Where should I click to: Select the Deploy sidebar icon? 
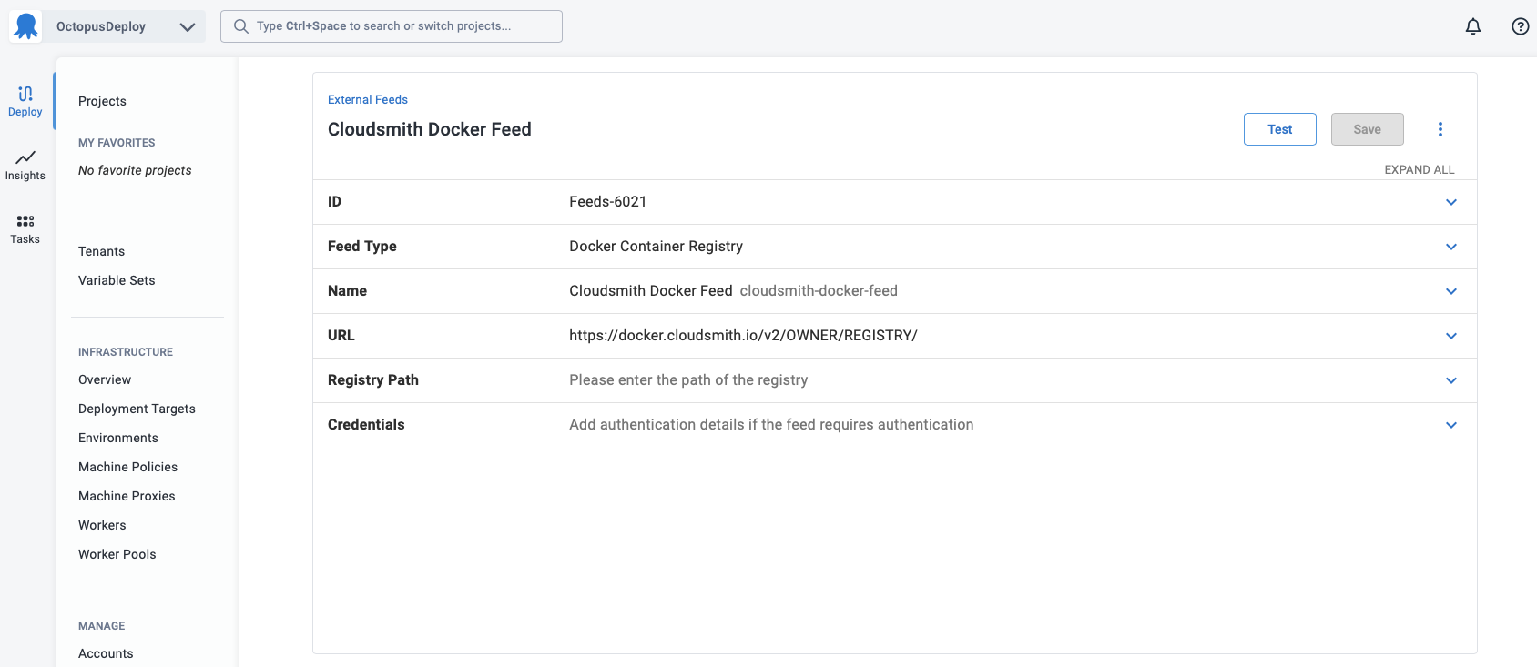point(25,101)
